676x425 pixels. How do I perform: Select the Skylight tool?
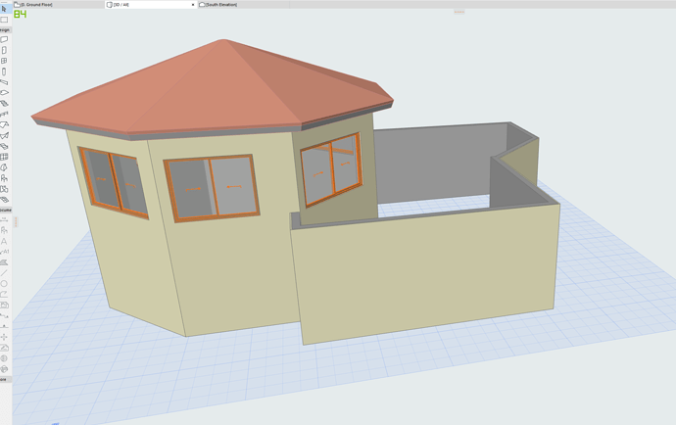pos(4,146)
